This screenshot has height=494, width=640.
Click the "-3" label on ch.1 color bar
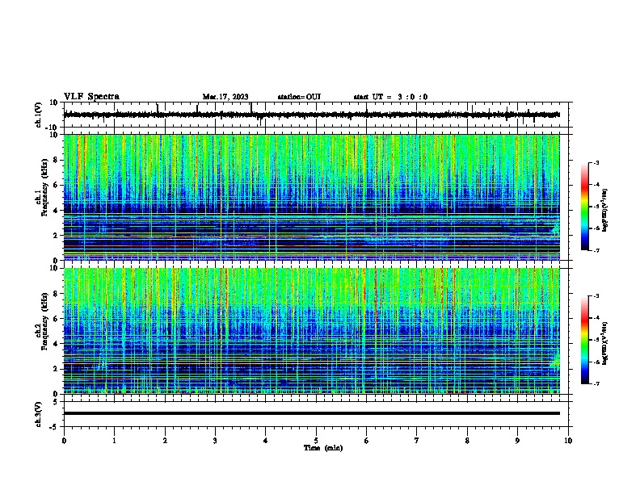click(596, 163)
